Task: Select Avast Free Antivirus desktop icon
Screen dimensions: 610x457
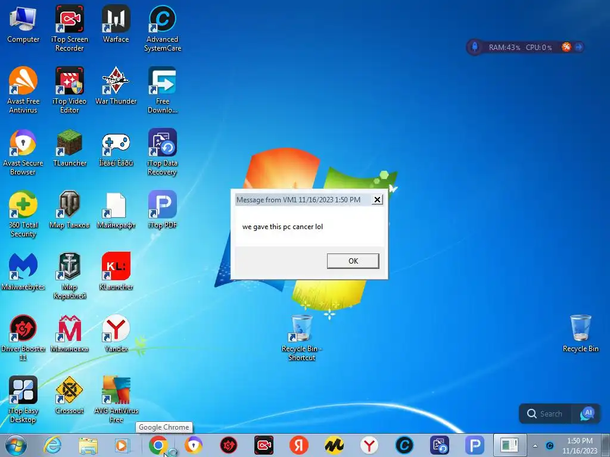Action: (x=23, y=90)
